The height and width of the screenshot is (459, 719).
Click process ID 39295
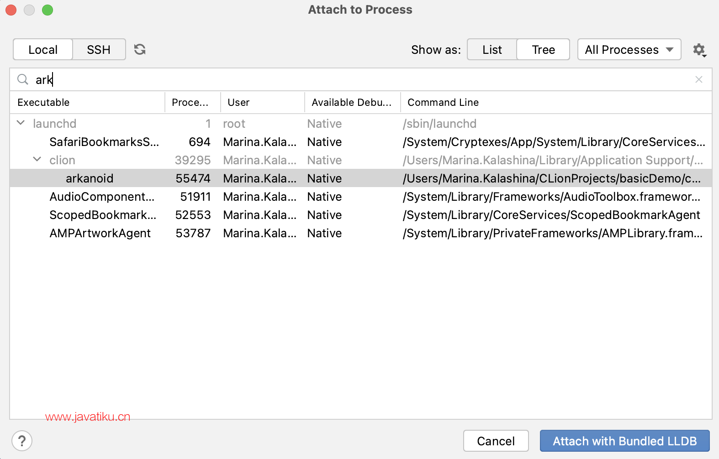point(193,160)
